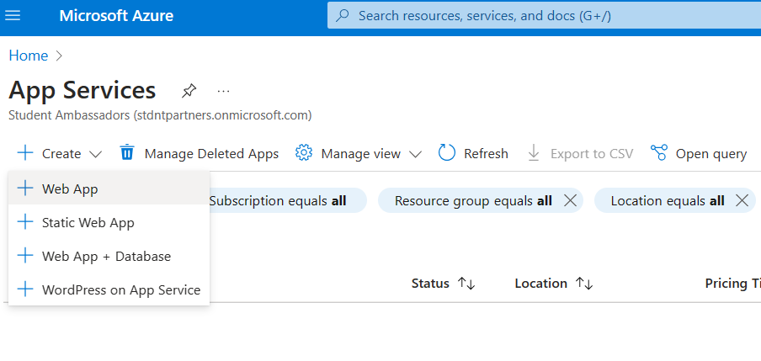Click the Manage view gear icon

(x=304, y=153)
